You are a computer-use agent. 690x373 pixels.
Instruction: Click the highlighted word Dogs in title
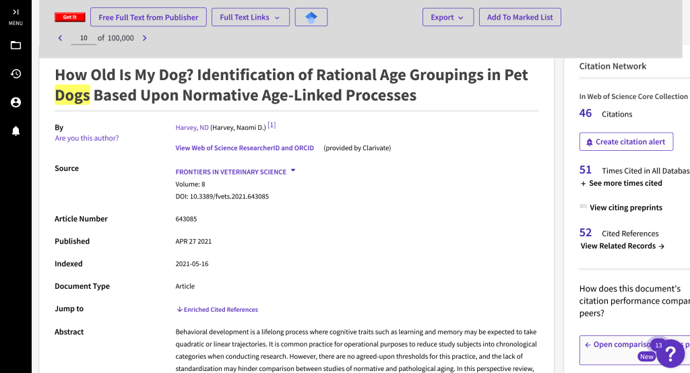72,95
